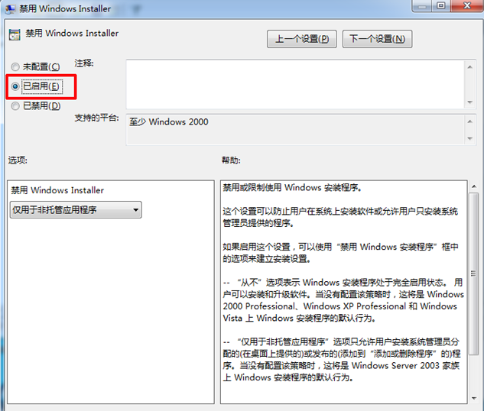
Task: Click up arrow of 支持的平台 scrollbar
Action: click(x=469, y=121)
